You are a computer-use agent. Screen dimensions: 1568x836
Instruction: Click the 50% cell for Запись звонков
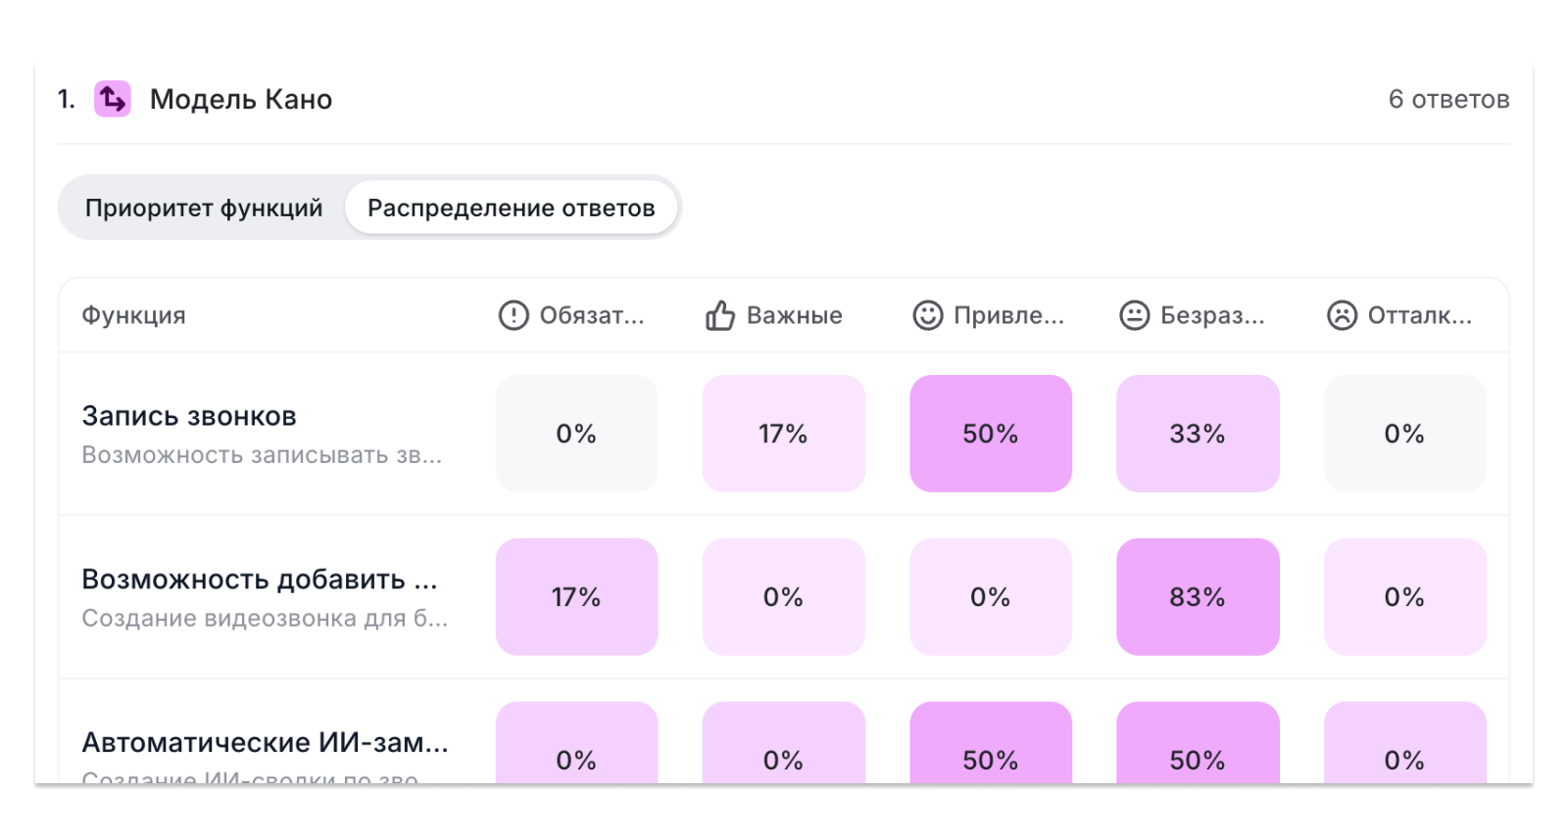(990, 434)
